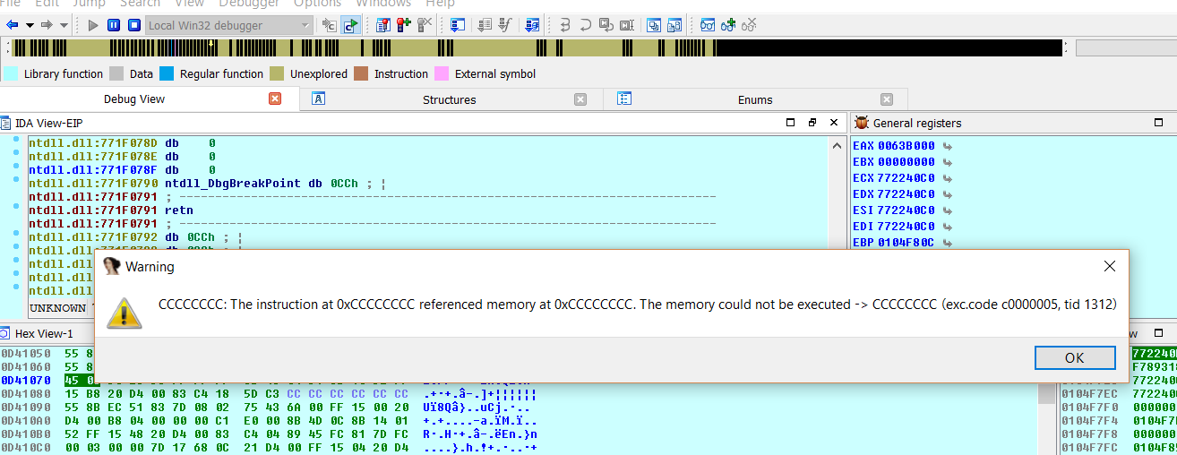
Task: Float the IDA View-EIP panel
Action: [x=812, y=123]
